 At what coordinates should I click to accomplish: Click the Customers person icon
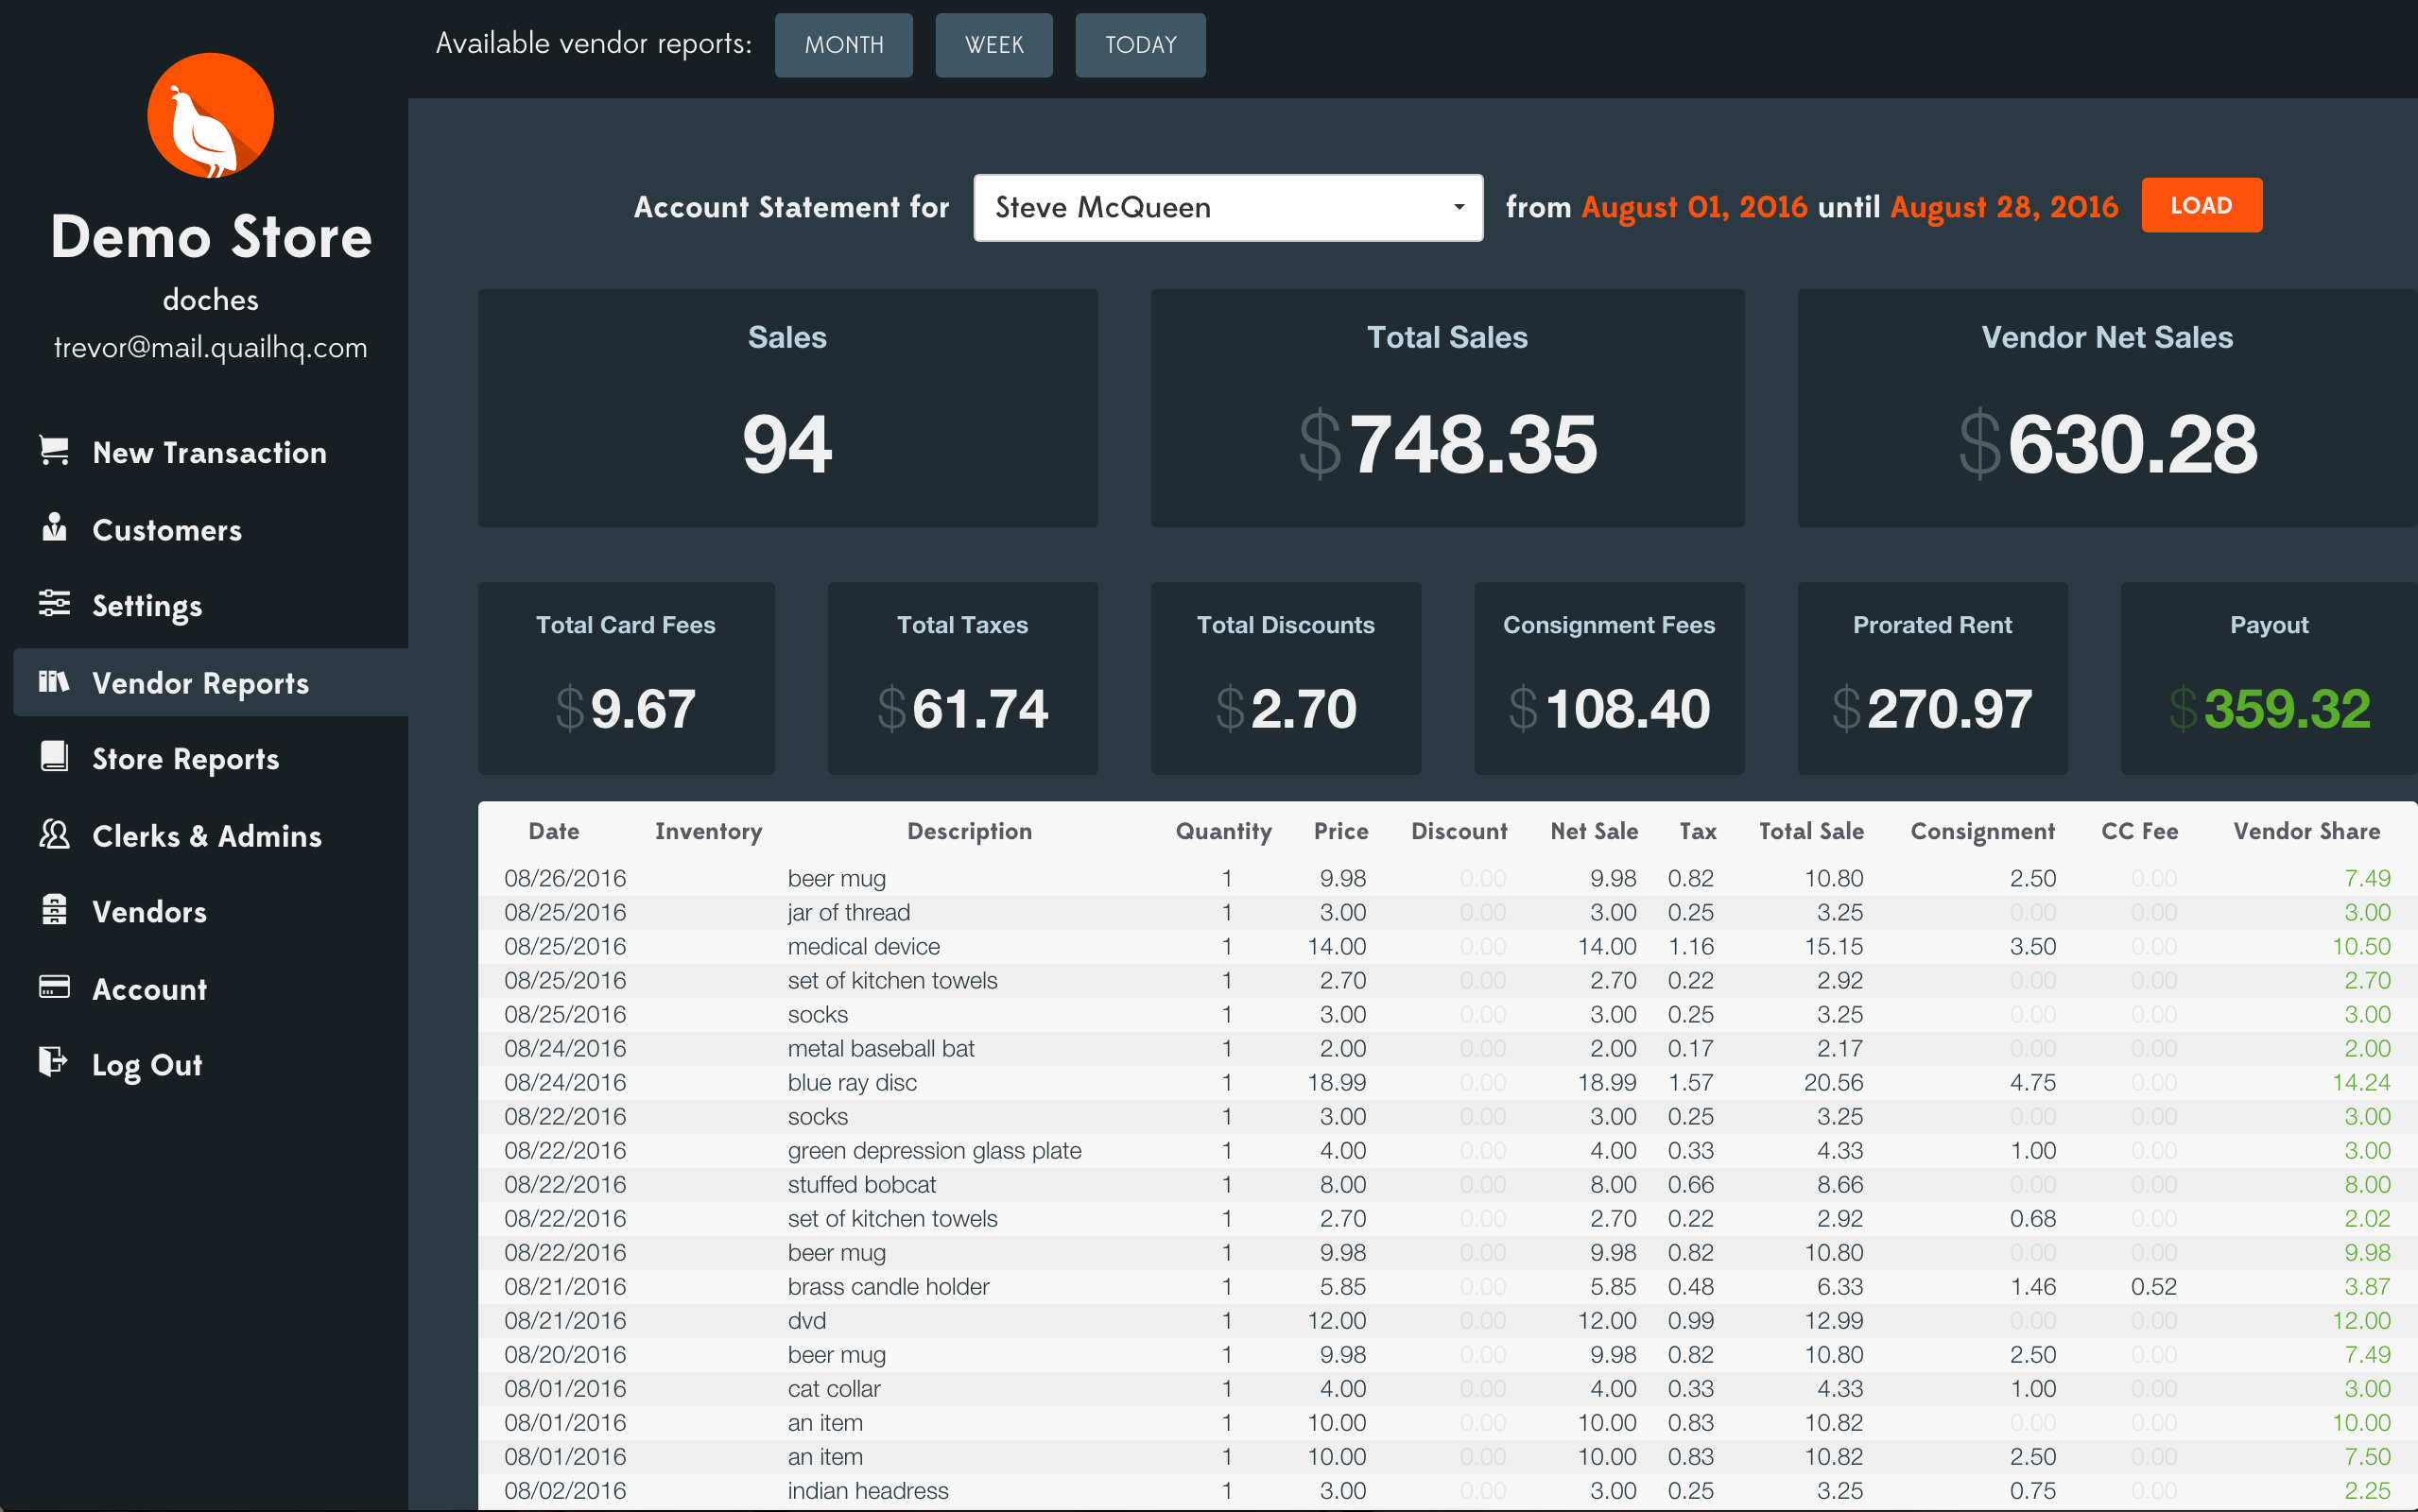[x=54, y=527]
